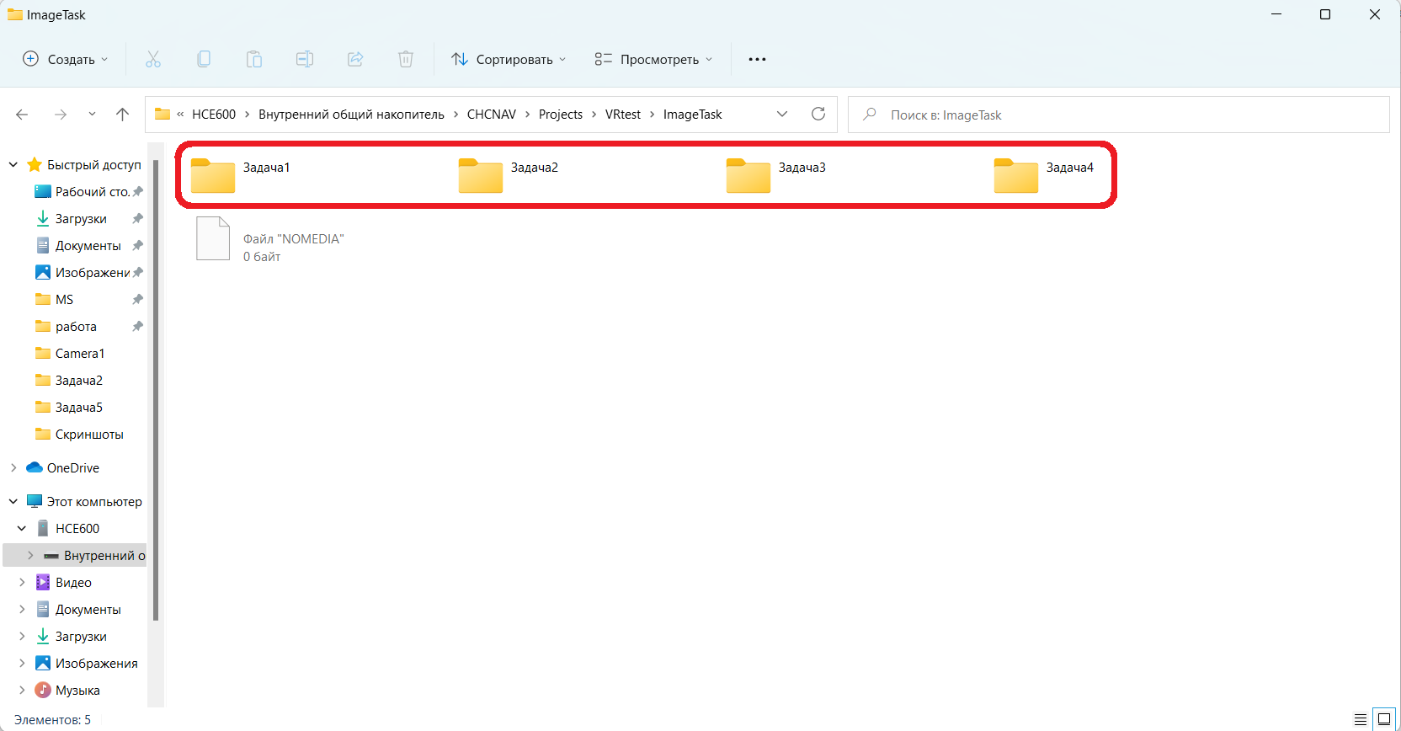1401x731 pixels.
Task: Click CHCNAV in the breadcrumb
Action: 492,115
